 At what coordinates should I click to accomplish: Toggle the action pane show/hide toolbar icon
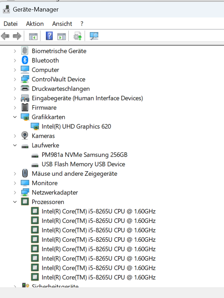point(61,36)
